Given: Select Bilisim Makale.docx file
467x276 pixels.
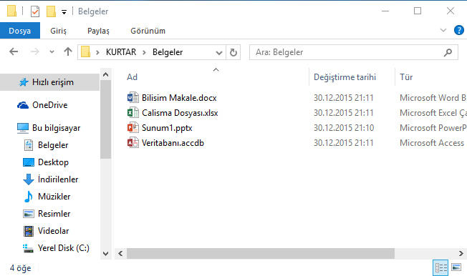Looking at the screenshot, I should point(179,97).
